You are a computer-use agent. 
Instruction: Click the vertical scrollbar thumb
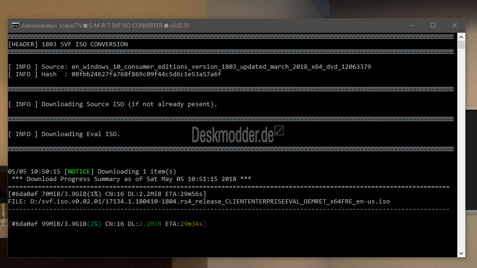point(461,45)
